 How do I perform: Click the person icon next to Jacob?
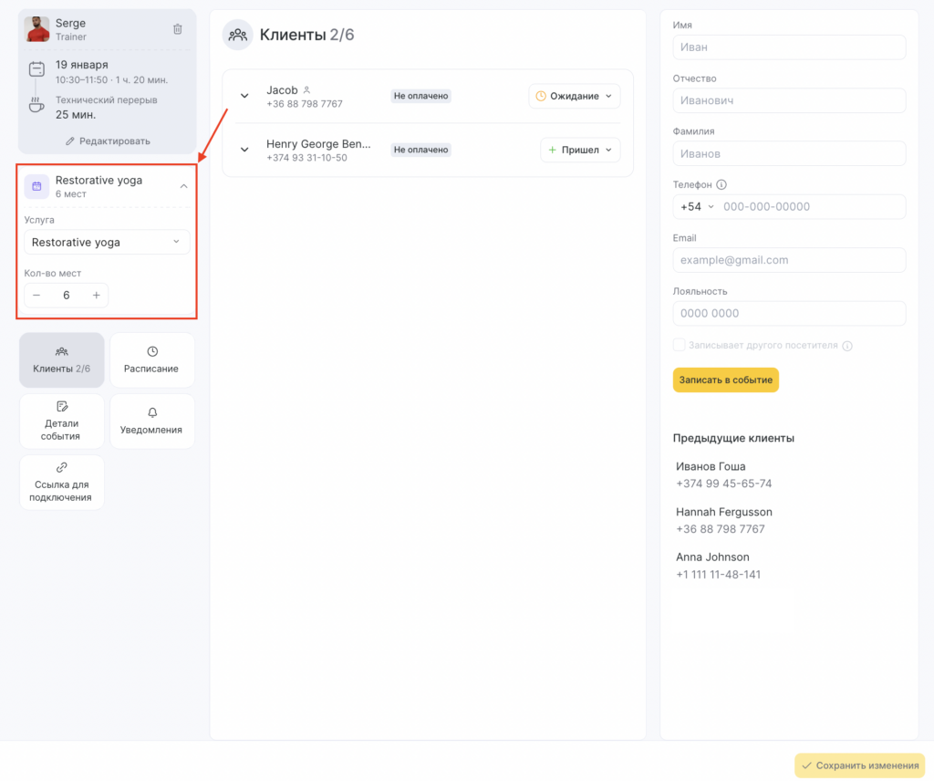tap(307, 90)
